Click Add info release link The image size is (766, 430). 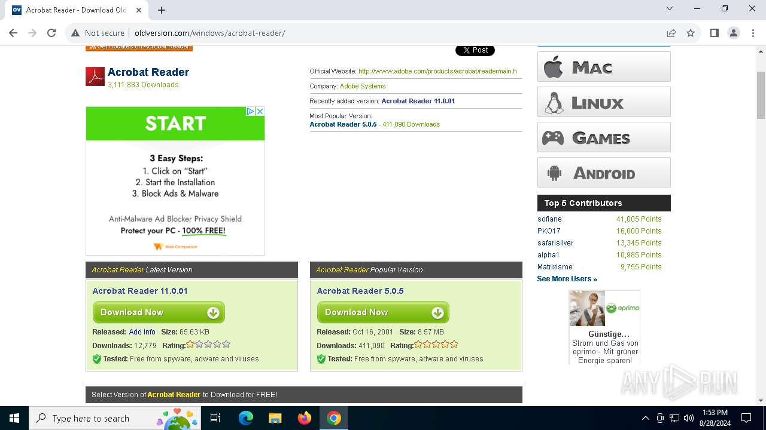click(x=142, y=332)
